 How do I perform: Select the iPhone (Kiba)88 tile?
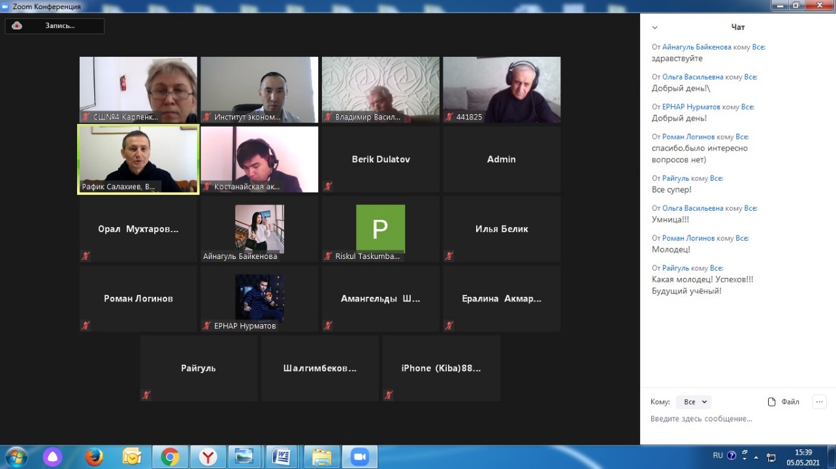(x=441, y=368)
